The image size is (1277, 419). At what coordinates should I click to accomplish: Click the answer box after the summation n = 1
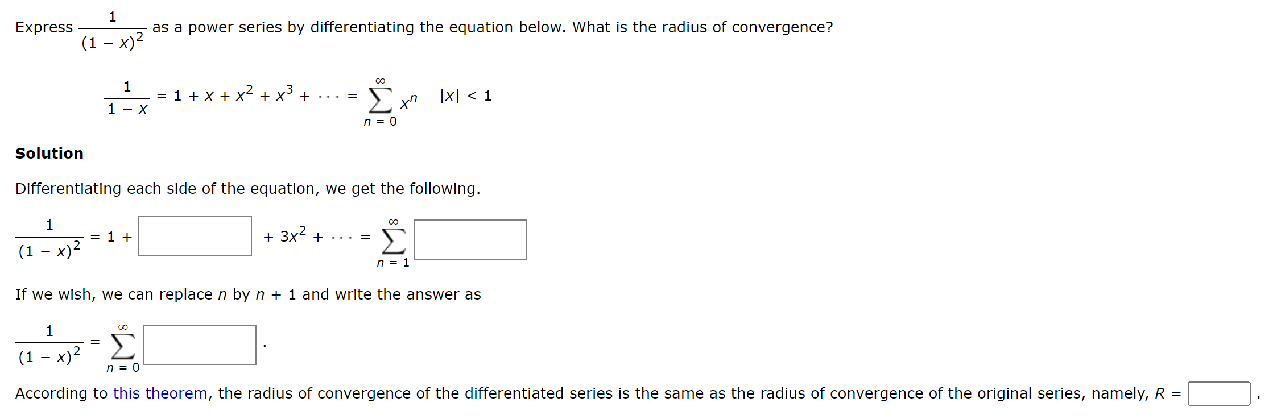(470, 240)
